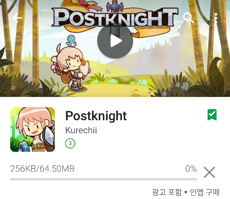
Task: Tap the 인앱 구매 label
Action: click(x=204, y=192)
